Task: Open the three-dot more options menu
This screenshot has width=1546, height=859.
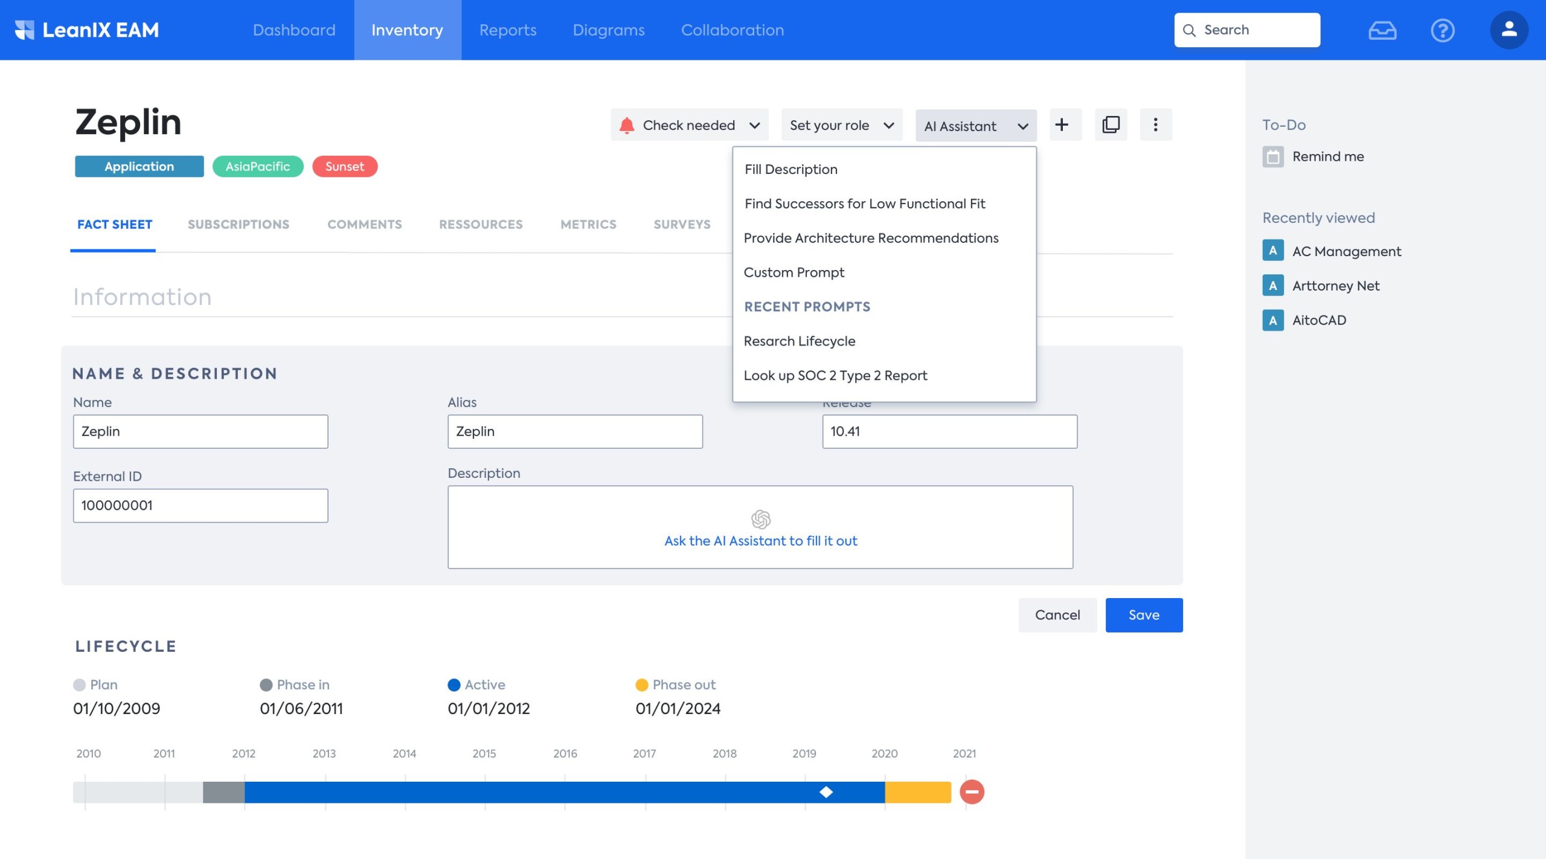Action: tap(1155, 125)
